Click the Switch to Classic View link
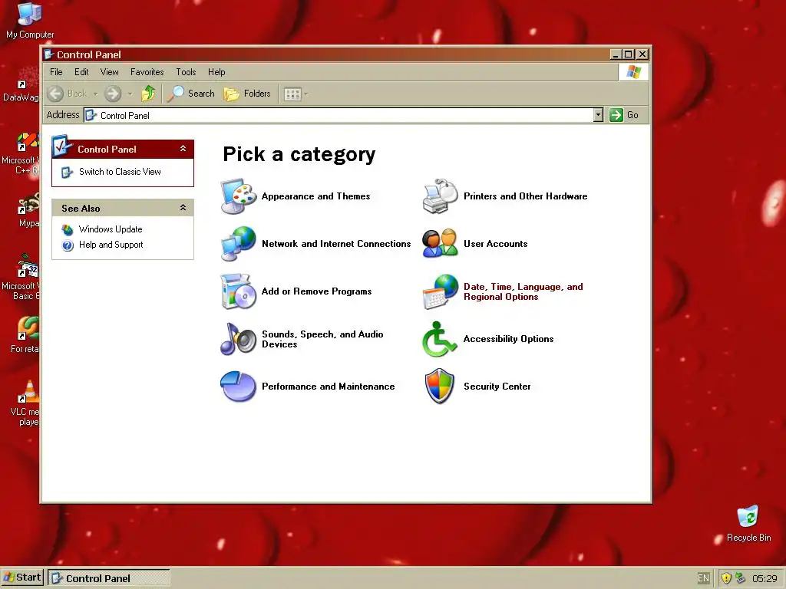The height and width of the screenshot is (589, 786). click(x=120, y=172)
